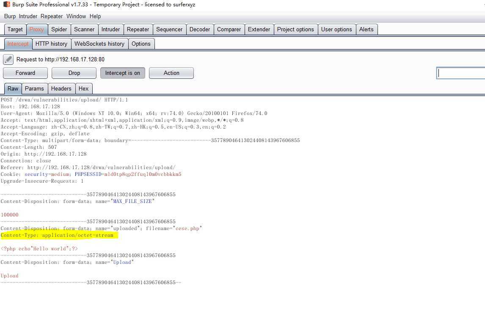This screenshot has height=313, width=485.
Task: Click the Referer header line
Action: point(88,167)
